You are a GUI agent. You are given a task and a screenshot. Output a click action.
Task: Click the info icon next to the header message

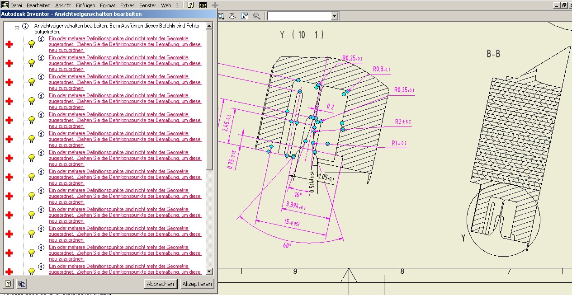pos(25,27)
